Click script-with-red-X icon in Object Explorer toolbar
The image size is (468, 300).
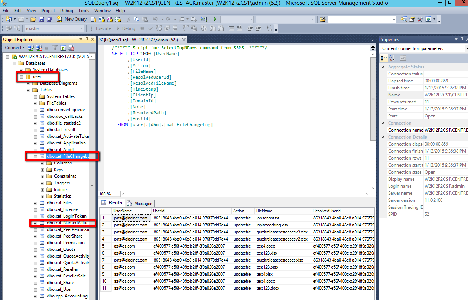point(72,48)
